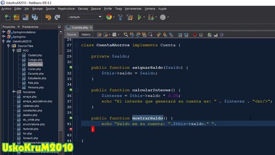The width and height of the screenshot is (275, 155).
Task: Click the Shift Line Left icon
Action: pos(180,34)
